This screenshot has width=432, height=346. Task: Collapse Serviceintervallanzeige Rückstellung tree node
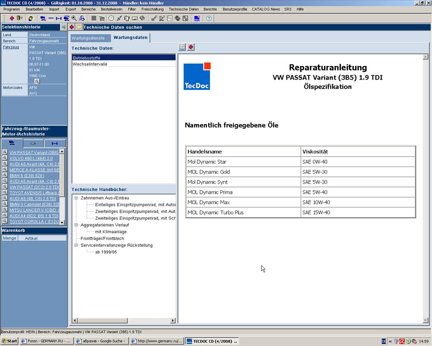pos(76,245)
